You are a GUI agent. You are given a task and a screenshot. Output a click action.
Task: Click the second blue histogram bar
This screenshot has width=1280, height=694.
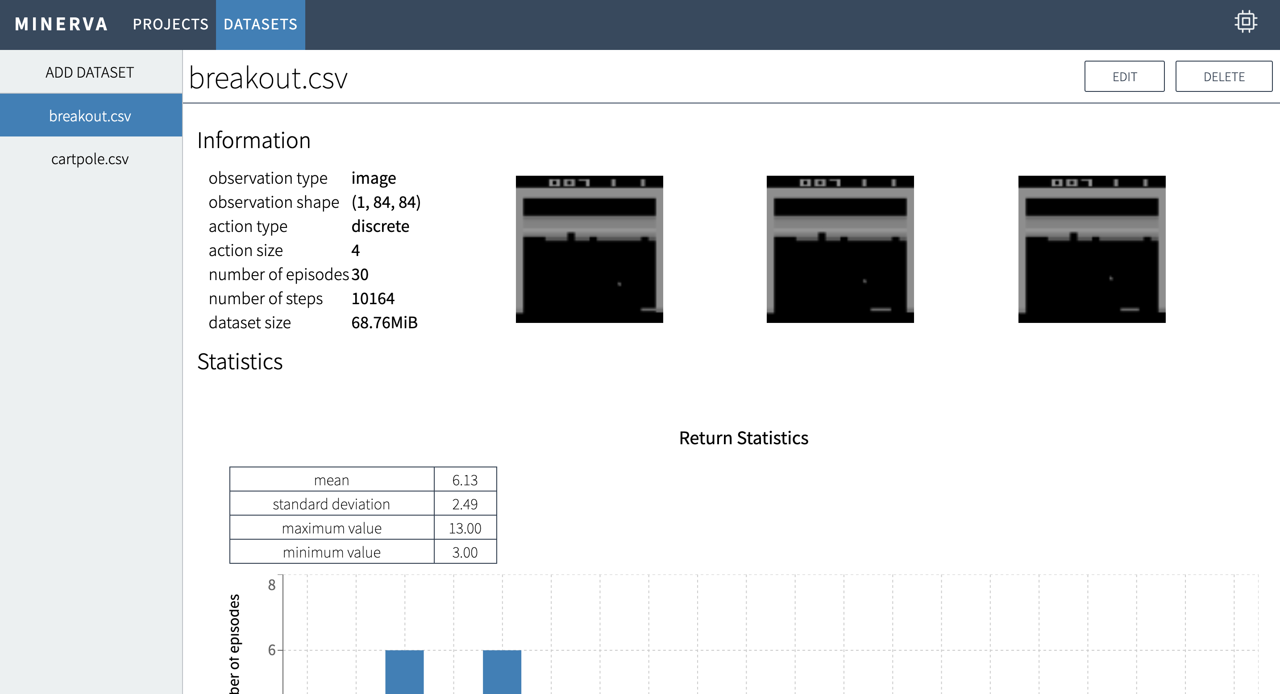click(502, 672)
